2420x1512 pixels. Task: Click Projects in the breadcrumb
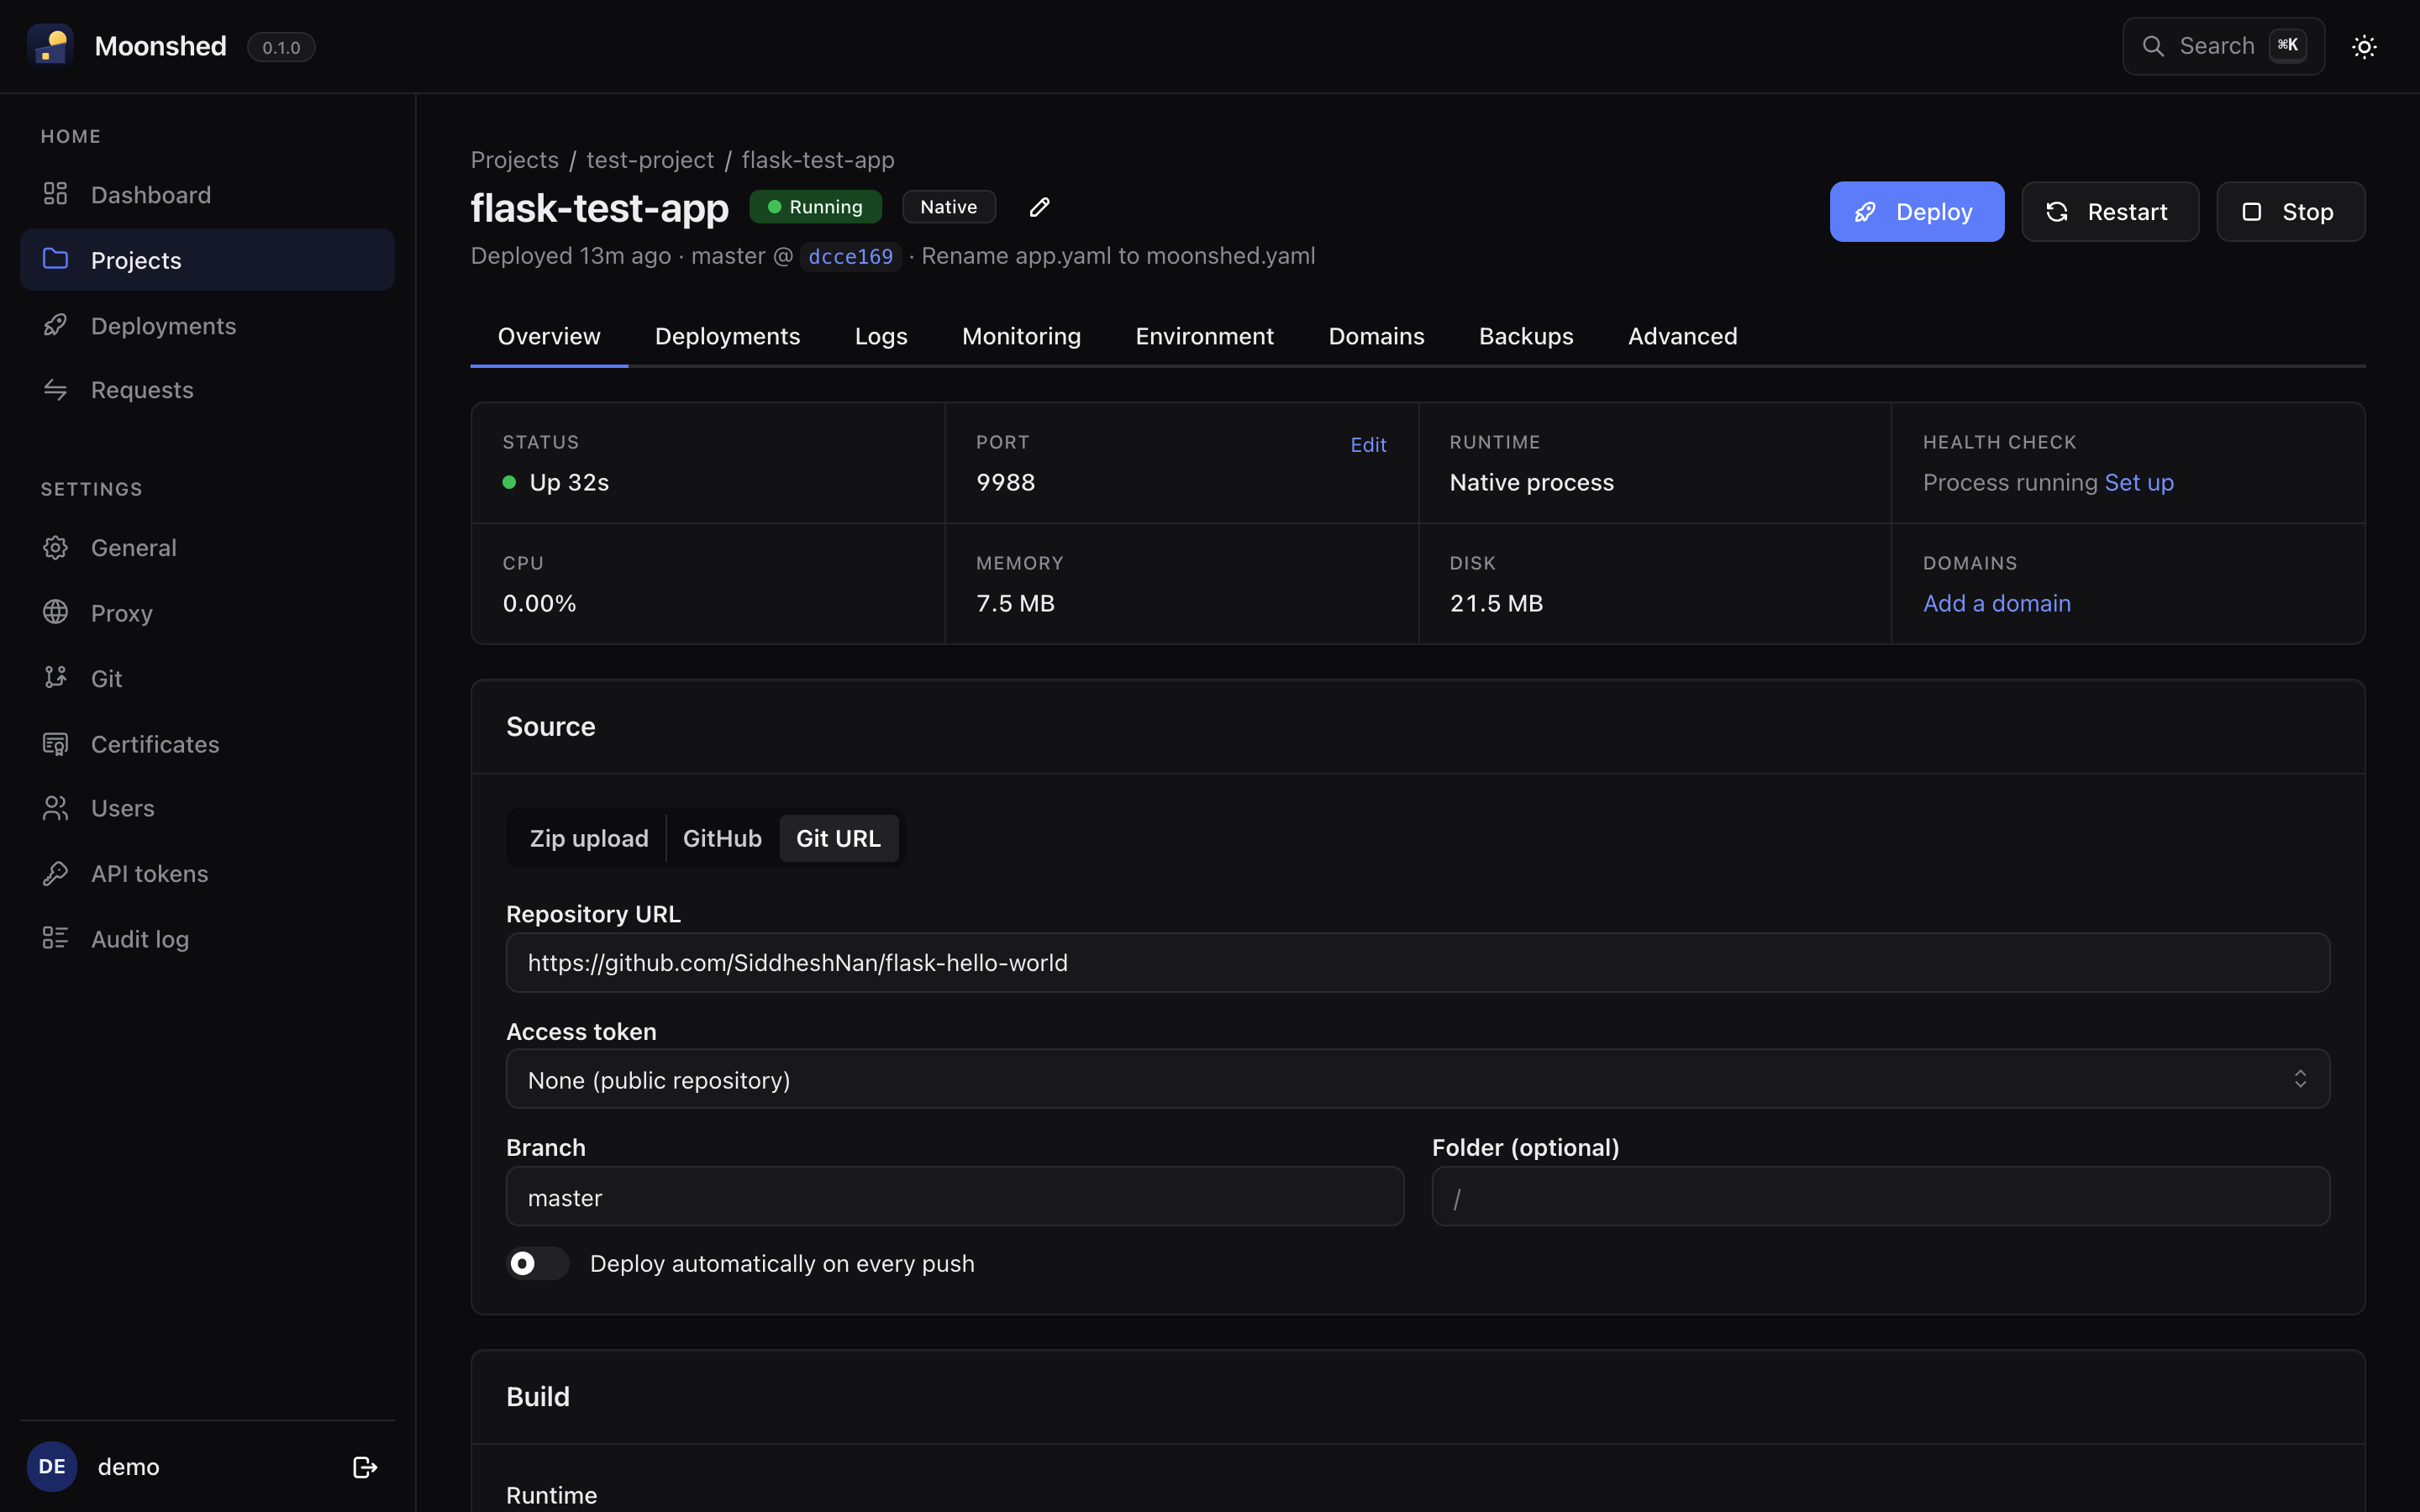[x=514, y=160]
